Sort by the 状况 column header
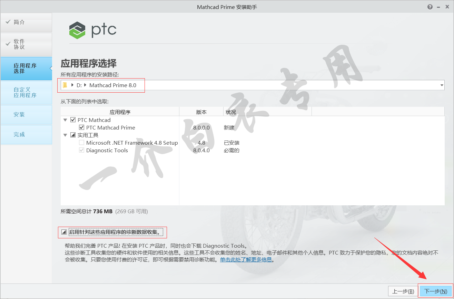Screen dimensions: 454x299 (x=267, y=112)
